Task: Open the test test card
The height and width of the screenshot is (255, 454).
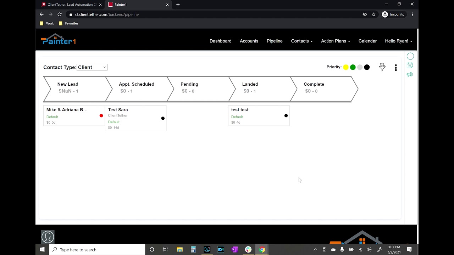Action: [x=259, y=115]
